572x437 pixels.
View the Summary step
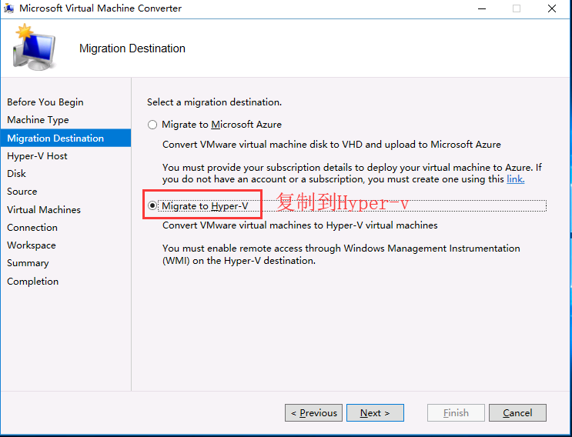28,264
